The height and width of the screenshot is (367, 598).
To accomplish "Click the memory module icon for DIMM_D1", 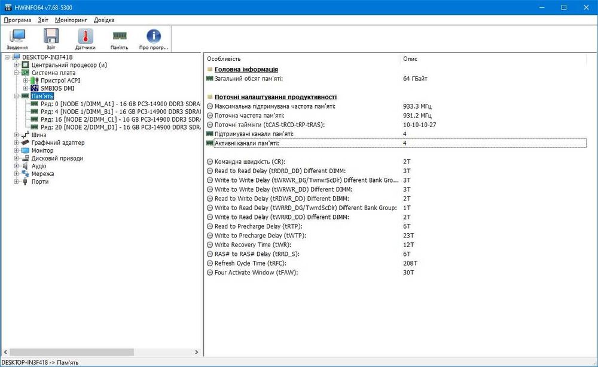I will (x=35, y=127).
